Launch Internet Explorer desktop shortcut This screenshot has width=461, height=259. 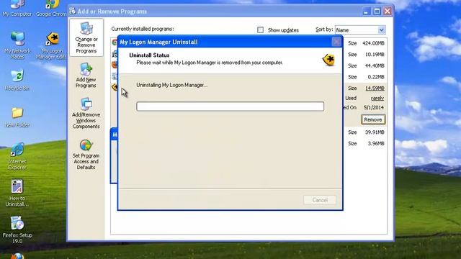[17, 156]
